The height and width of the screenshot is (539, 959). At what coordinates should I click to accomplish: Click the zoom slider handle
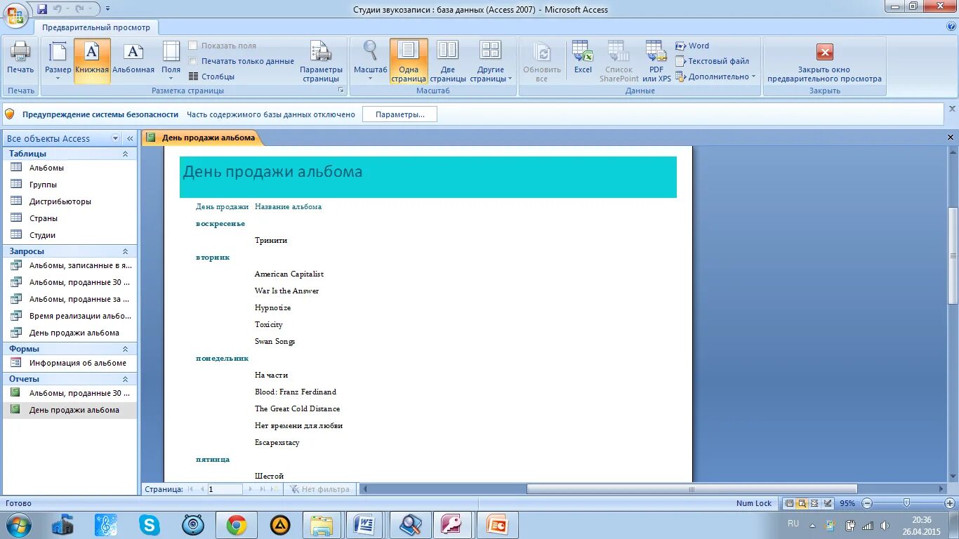[x=906, y=503]
